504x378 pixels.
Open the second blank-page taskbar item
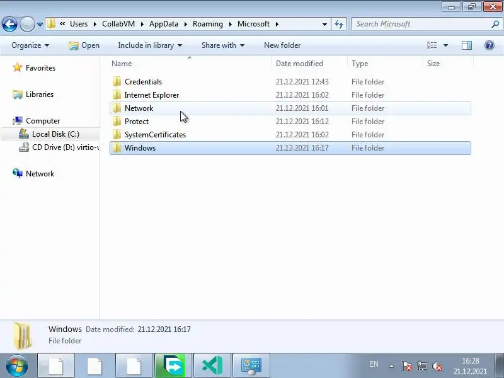point(95,366)
